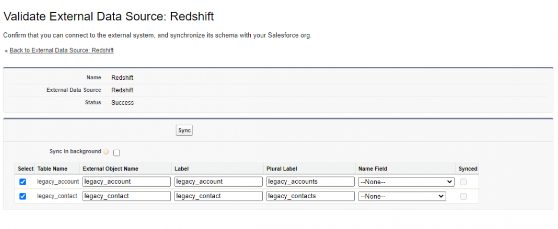
Task: Uncheck the Select box for legacy_contact
Action: (x=22, y=197)
